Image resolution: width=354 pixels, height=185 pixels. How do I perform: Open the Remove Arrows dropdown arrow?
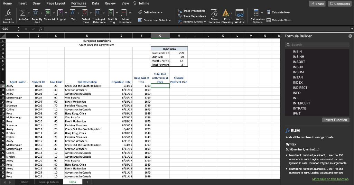205,21
